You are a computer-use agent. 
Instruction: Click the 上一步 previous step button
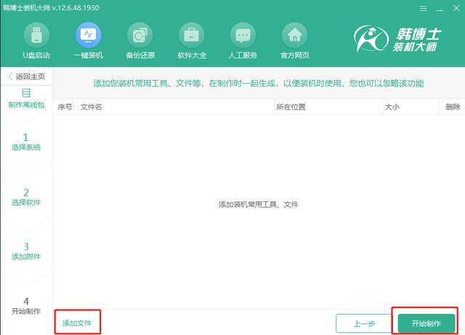(x=365, y=323)
